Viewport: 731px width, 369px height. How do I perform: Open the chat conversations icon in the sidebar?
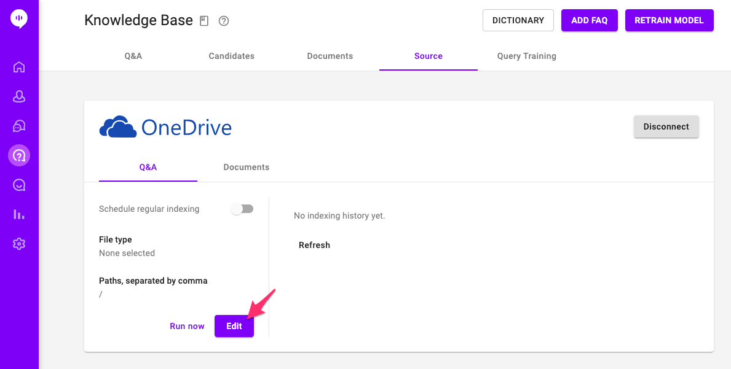point(19,126)
